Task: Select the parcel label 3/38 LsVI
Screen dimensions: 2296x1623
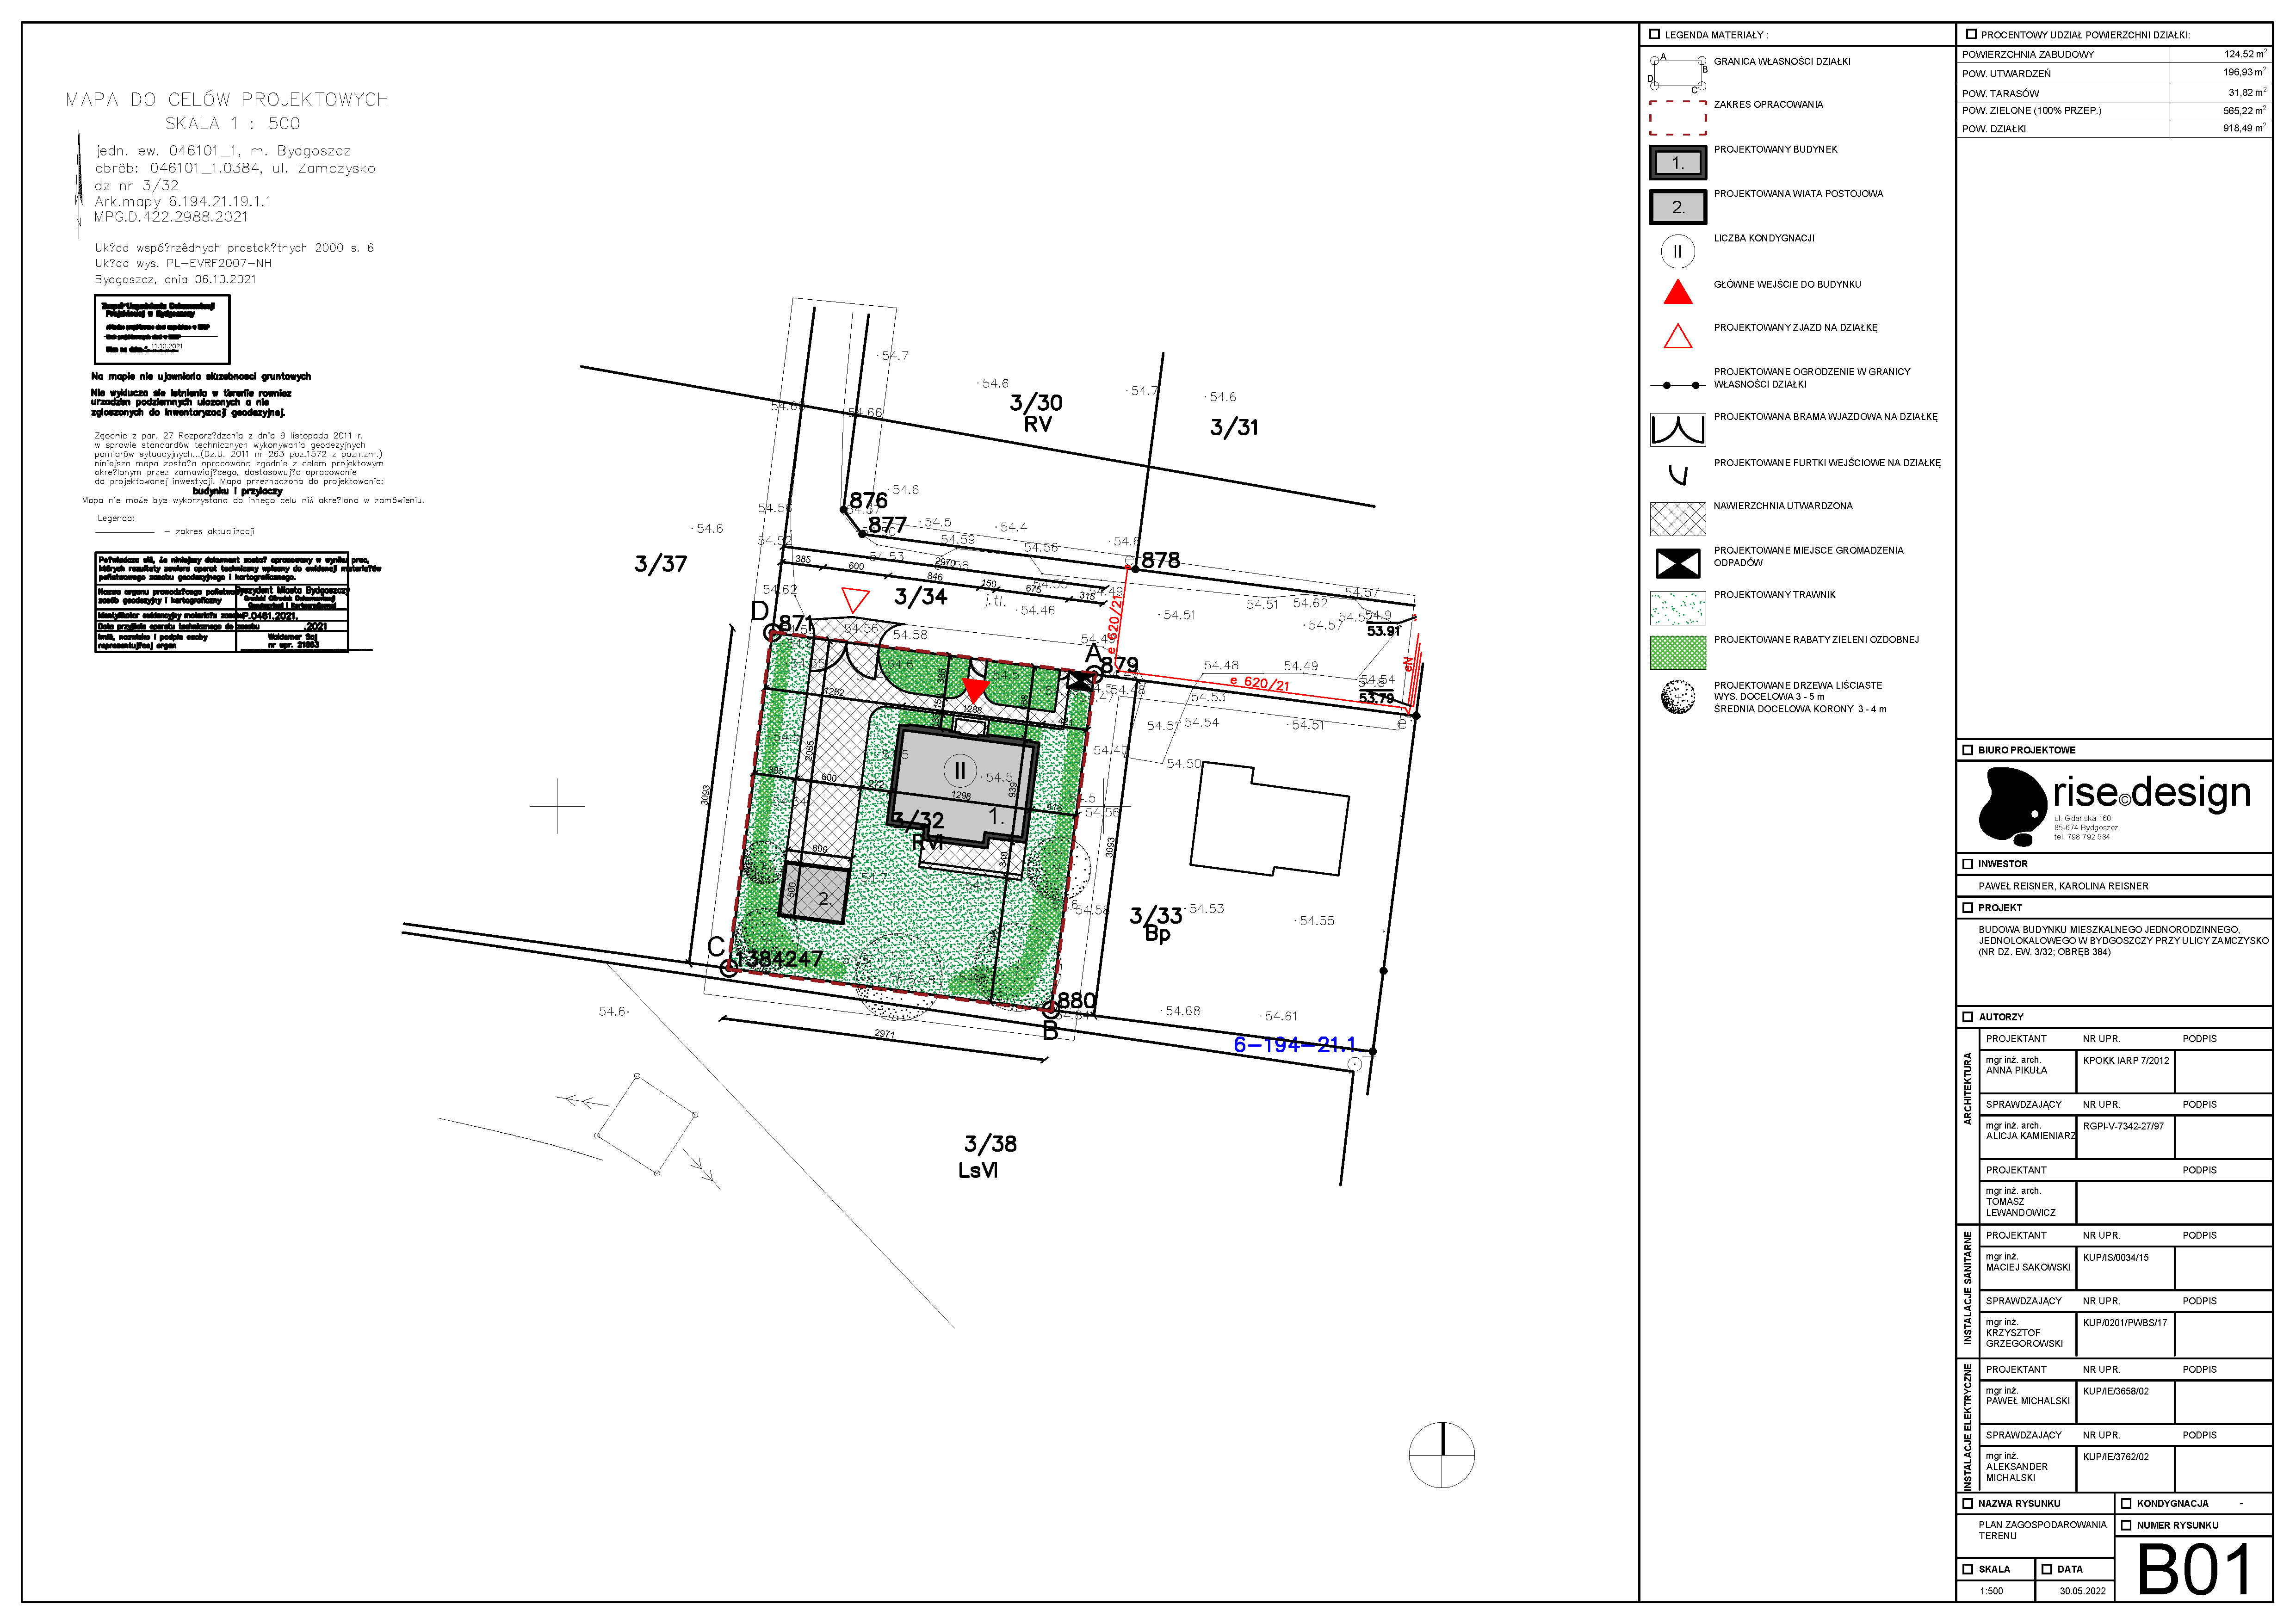Action: 989,1157
